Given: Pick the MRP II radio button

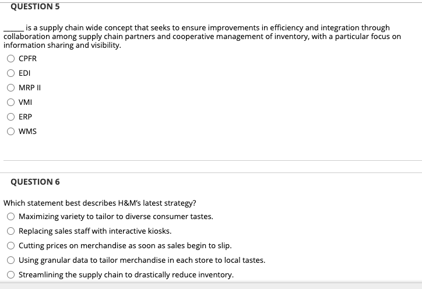Looking at the screenshot, I should pyautogui.click(x=10, y=87).
